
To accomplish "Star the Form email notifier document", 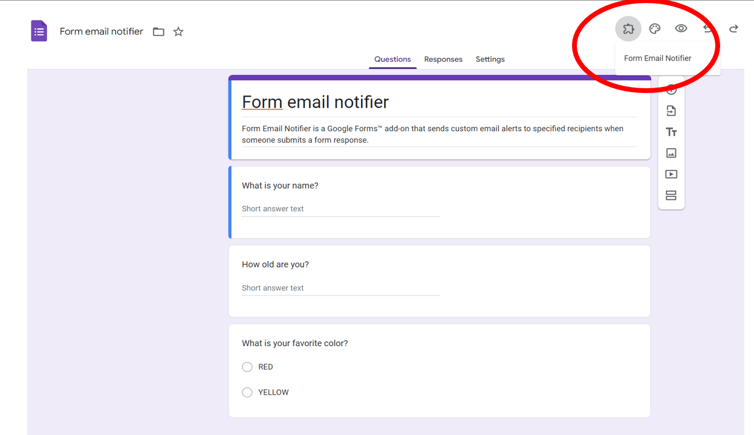I will (178, 31).
